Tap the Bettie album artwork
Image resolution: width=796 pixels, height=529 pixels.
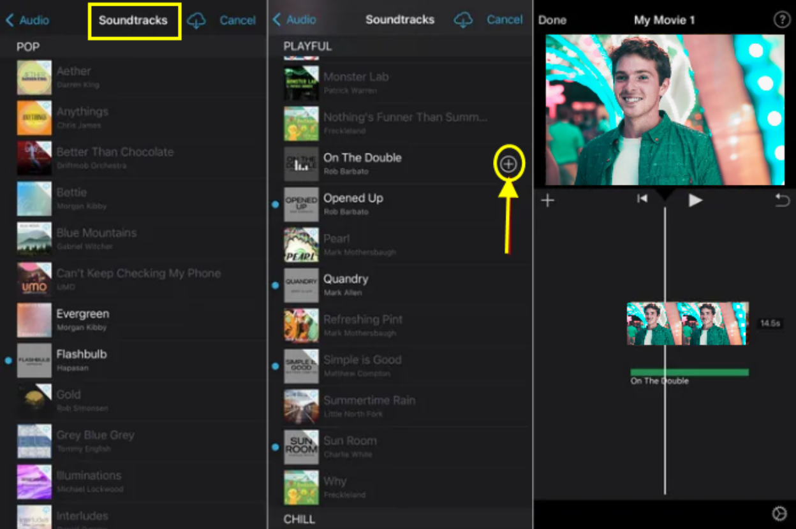point(34,199)
